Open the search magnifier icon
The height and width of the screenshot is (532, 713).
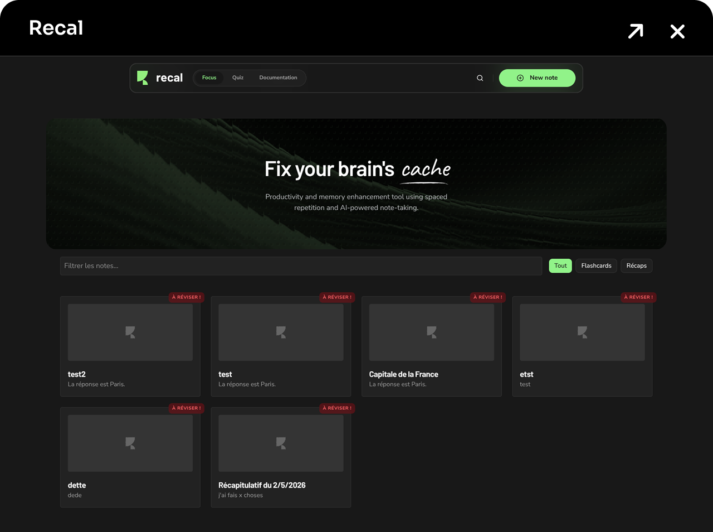[x=480, y=78]
